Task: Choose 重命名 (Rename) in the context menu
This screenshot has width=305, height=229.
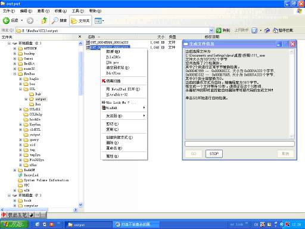Action: [124, 148]
